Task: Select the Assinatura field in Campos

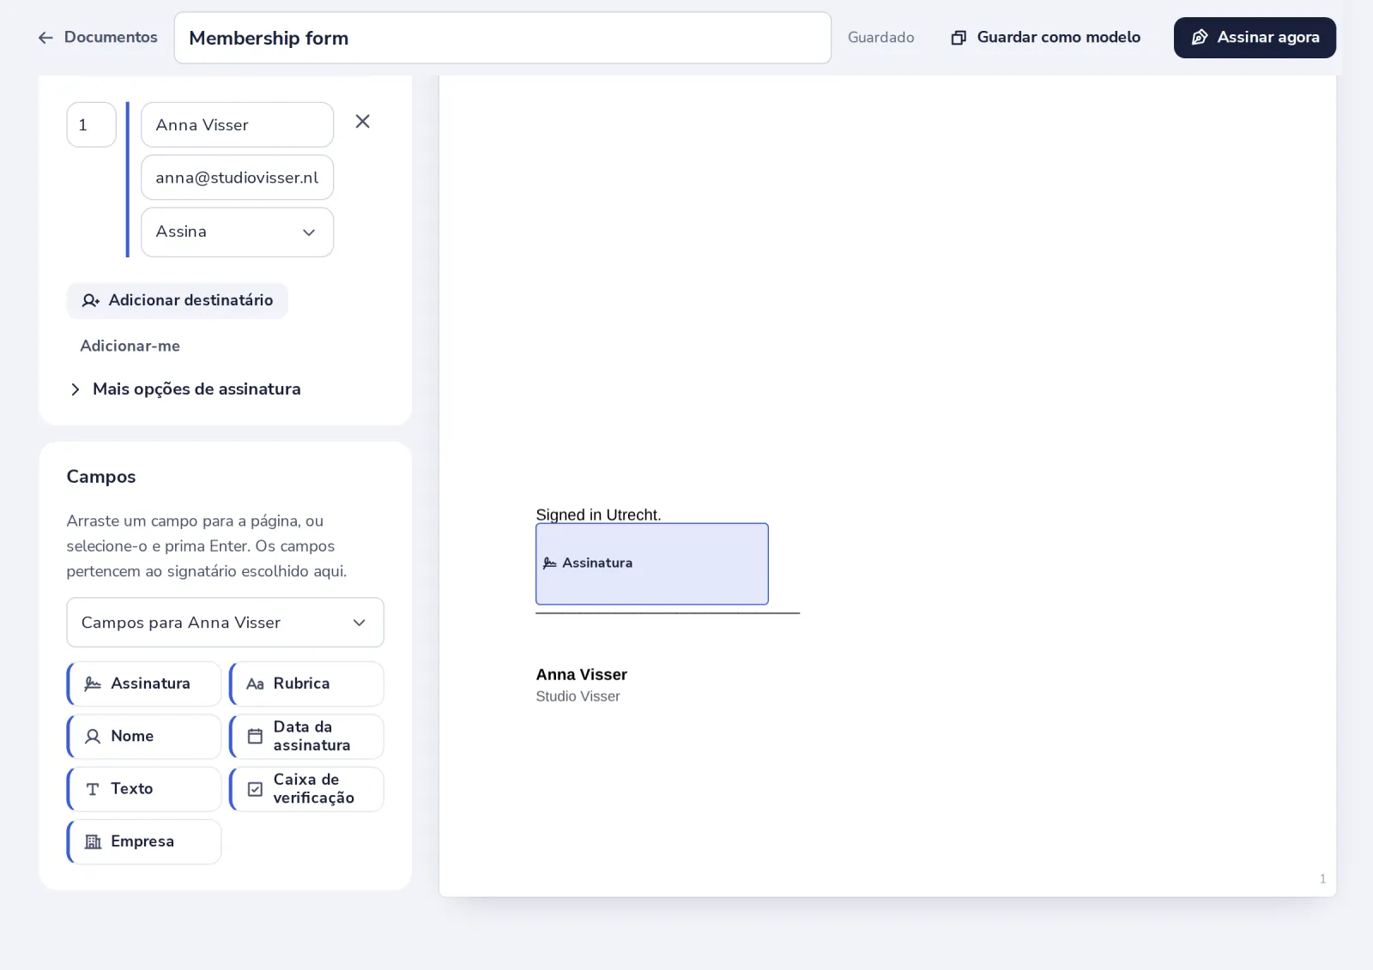Action: [144, 684]
